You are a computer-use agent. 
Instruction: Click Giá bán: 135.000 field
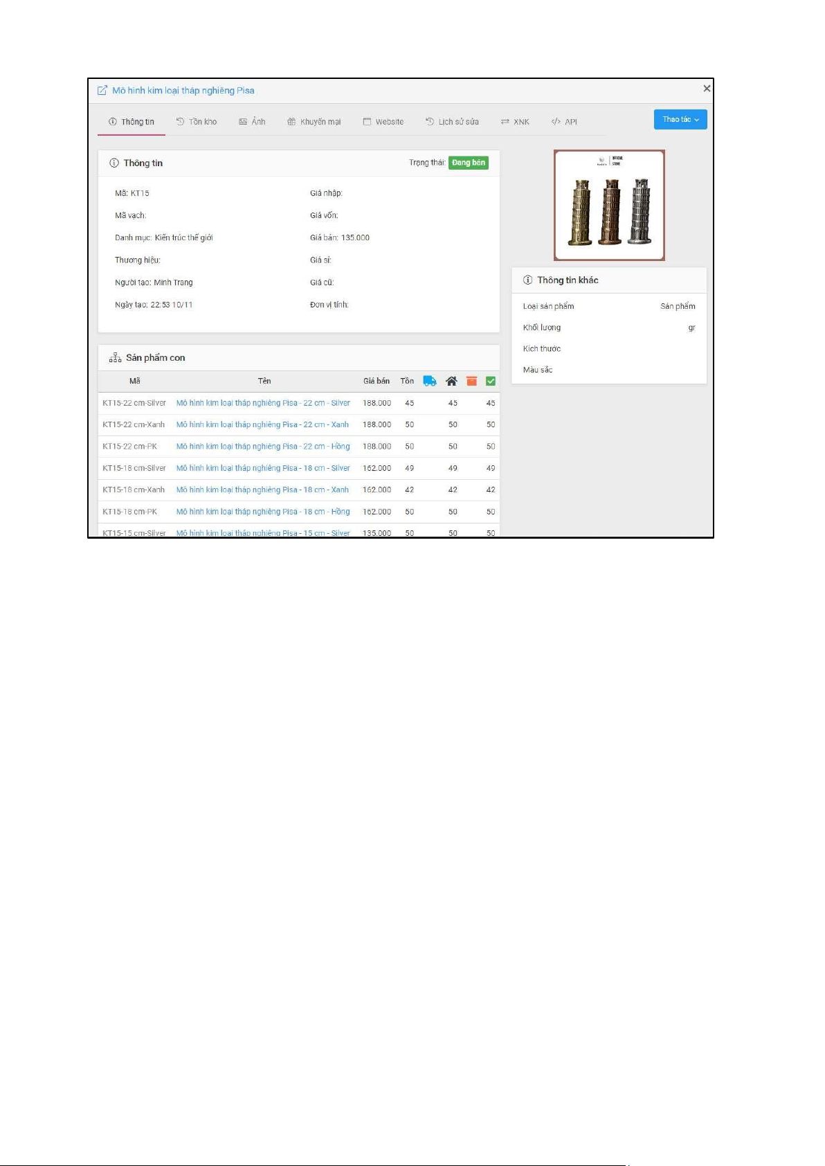pyautogui.click(x=340, y=237)
